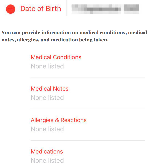Click the caption line mentioning allergies and medication
Screen dimensions: 156x168
click(55, 40)
